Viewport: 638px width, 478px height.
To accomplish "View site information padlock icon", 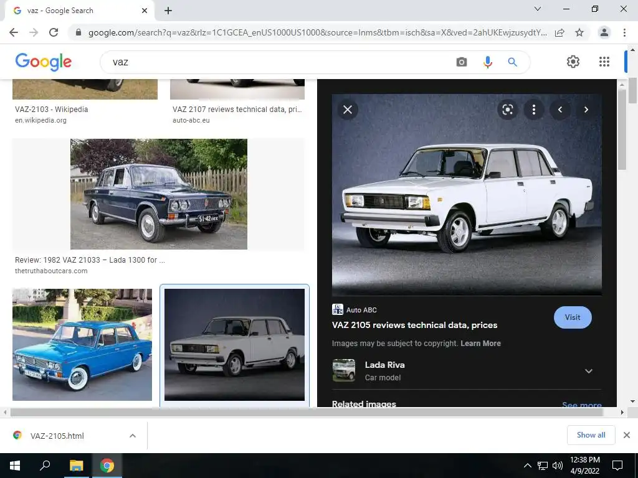I will click(79, 32).
